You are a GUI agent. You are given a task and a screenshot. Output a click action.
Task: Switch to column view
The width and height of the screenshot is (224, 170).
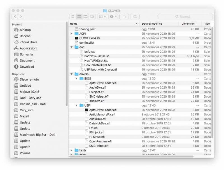click(x=85, y=17)
